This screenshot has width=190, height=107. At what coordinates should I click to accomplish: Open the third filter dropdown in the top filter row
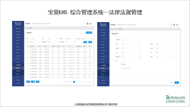point(70,39)
